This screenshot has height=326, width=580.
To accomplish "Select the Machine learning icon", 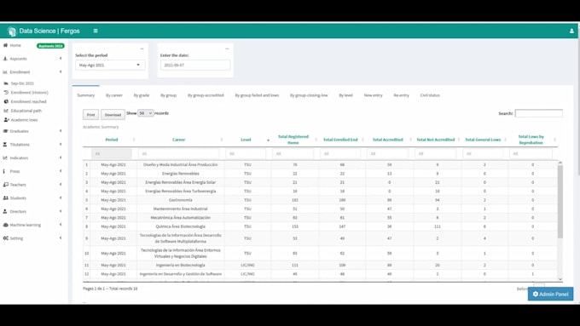I will pyautogui.click(x=6, y=225).
